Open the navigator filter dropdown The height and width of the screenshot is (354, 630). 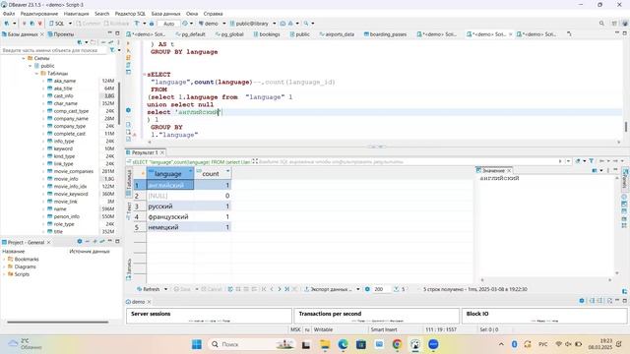click(x=119, y=50)
